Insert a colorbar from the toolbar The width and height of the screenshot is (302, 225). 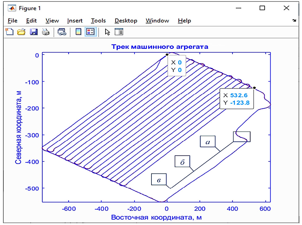[x=78, y=32]
